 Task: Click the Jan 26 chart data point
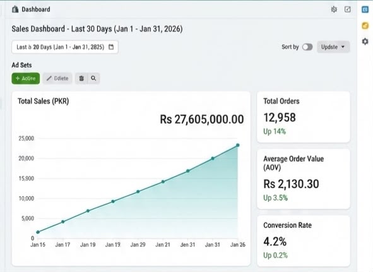point(238,145)
